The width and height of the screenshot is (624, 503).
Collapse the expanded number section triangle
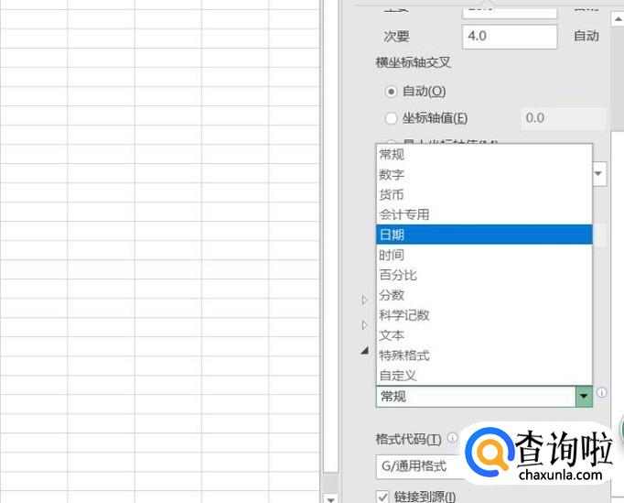pos(364,351)
